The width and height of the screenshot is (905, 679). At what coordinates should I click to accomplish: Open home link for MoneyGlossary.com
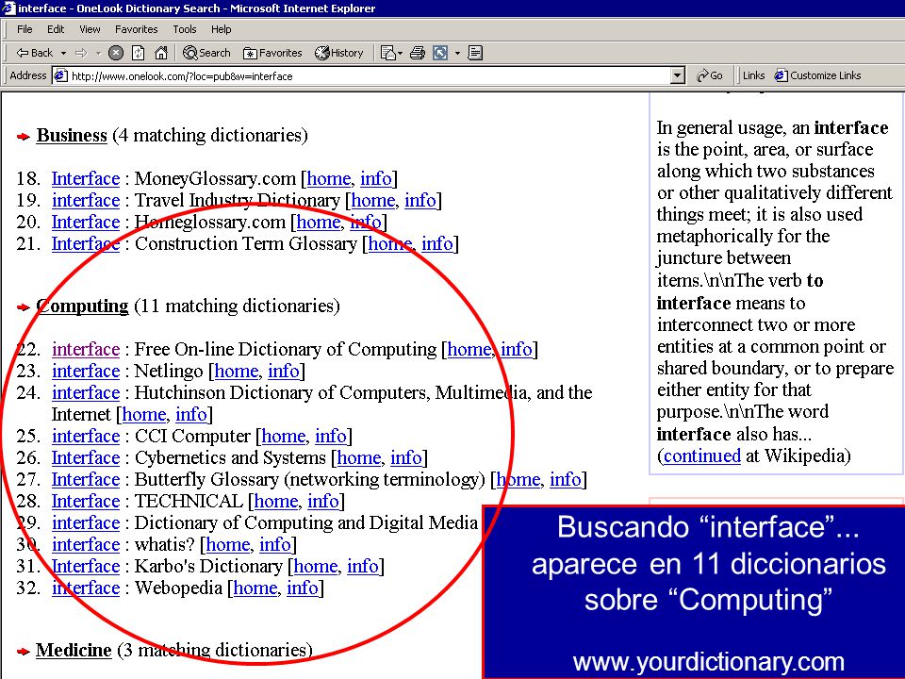click(x=329, y=179)
